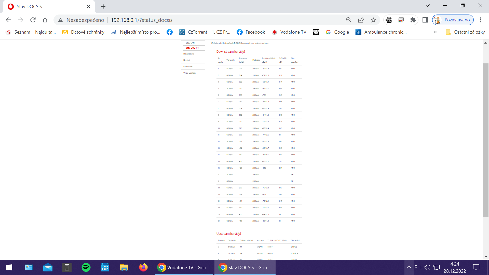Viewport: 489px width, 275px height.
Task: Show hidden system tray icons
Action: coord(409,267)
